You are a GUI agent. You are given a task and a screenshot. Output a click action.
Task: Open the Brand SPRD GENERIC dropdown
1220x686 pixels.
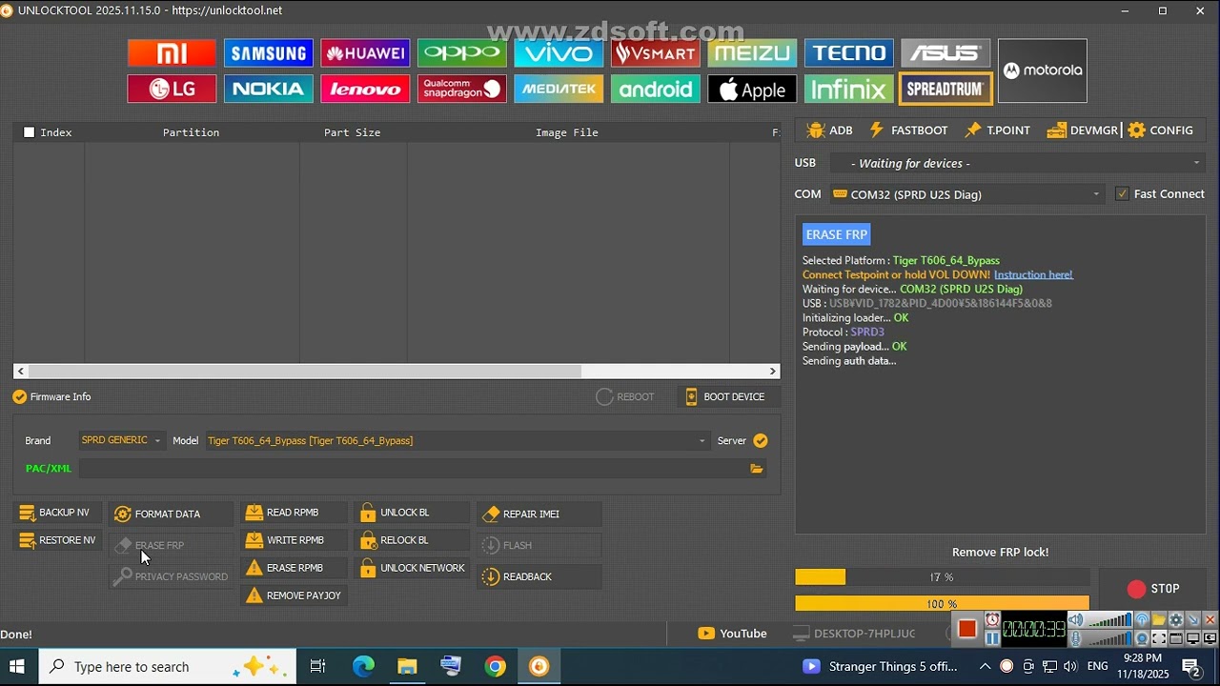[x=121, y=440]
